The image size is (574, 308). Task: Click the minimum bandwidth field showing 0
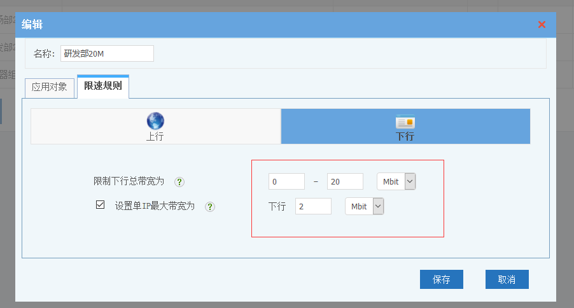[286, 181]
